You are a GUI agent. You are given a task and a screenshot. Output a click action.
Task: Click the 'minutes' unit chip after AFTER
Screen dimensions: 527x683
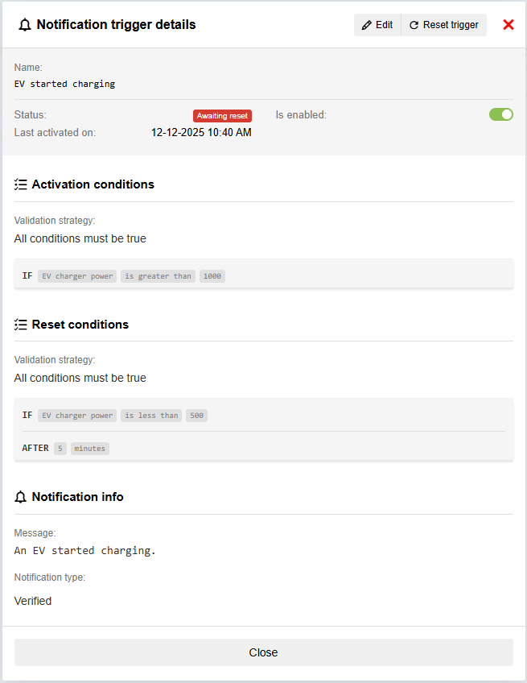tap(89, 449)
